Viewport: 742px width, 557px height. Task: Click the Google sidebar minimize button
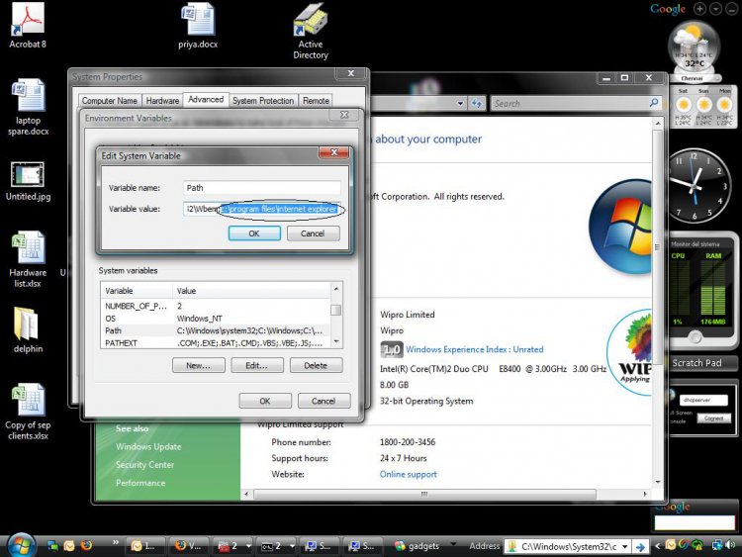tap(731, 9)
